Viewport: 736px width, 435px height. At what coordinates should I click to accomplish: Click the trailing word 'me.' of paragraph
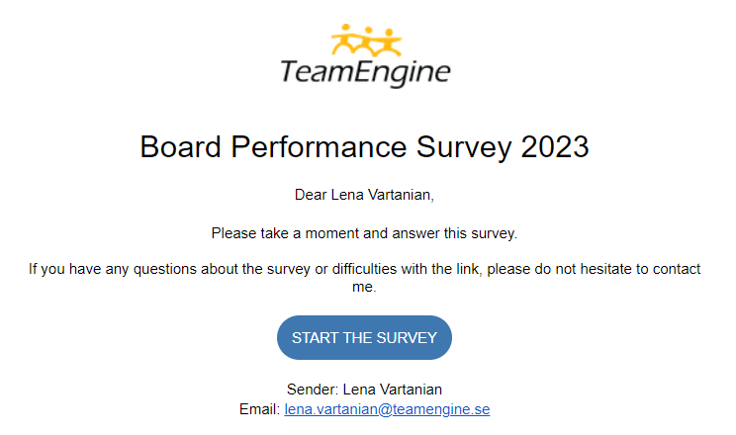[x=364, y=287]
